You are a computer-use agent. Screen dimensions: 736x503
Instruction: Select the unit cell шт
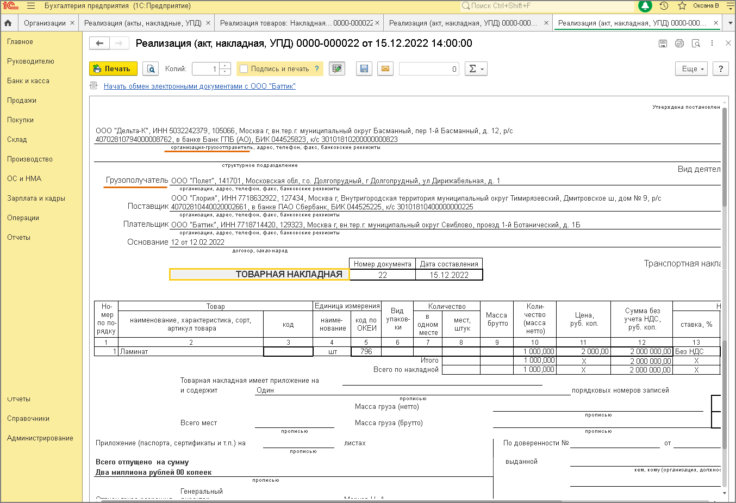(x=332, y=352)
